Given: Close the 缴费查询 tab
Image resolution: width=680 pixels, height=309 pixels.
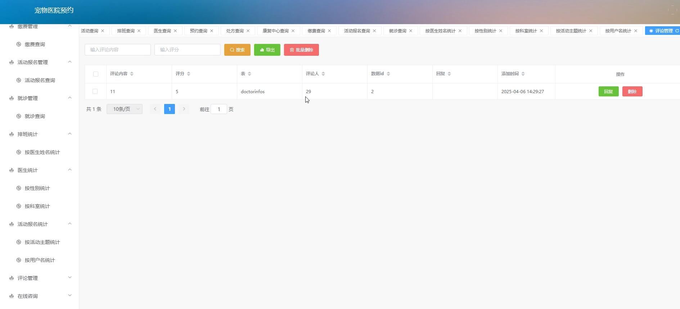Looking at the screenshot, I should pyautogui.click(x=329, y=31).
